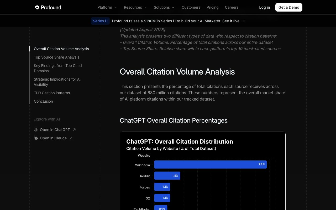The image size is (336, 210).
Task: Jump to TLD Citation Patterns section
Action: coord(52,93)
